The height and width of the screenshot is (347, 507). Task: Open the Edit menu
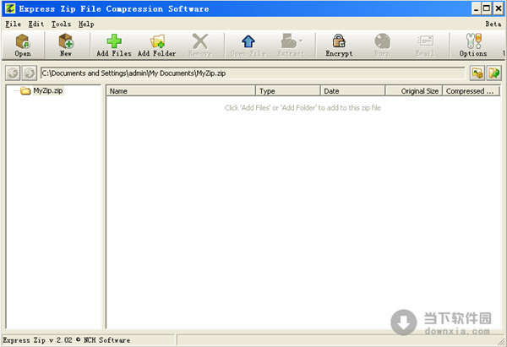pyautogui.click(x=35, y=24)
